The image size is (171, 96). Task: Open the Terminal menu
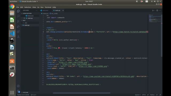[x=48, y=7]
